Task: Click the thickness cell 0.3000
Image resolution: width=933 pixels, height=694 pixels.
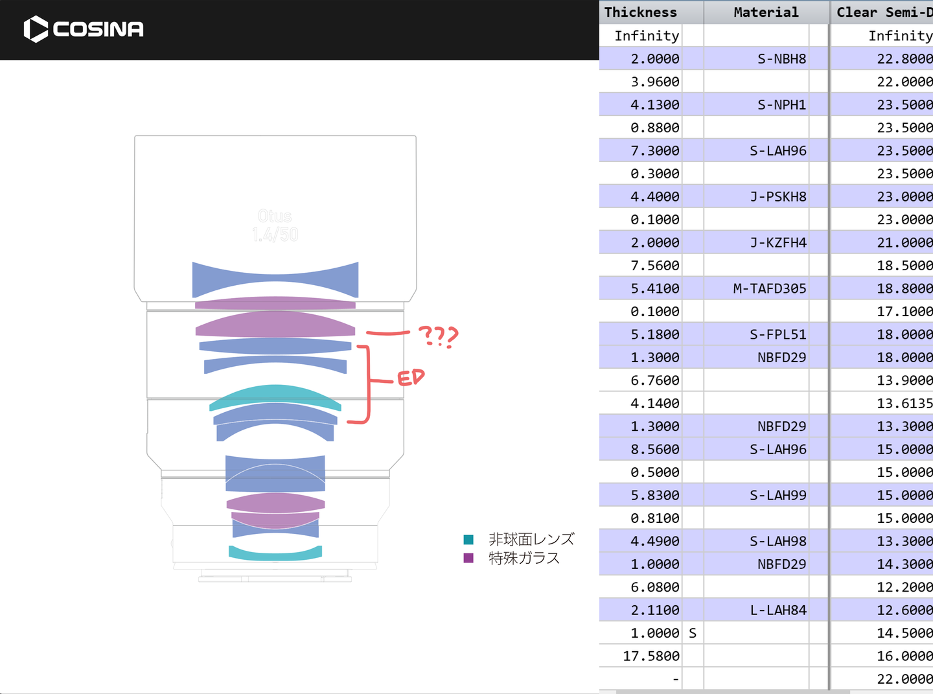Action: (641, 174)
